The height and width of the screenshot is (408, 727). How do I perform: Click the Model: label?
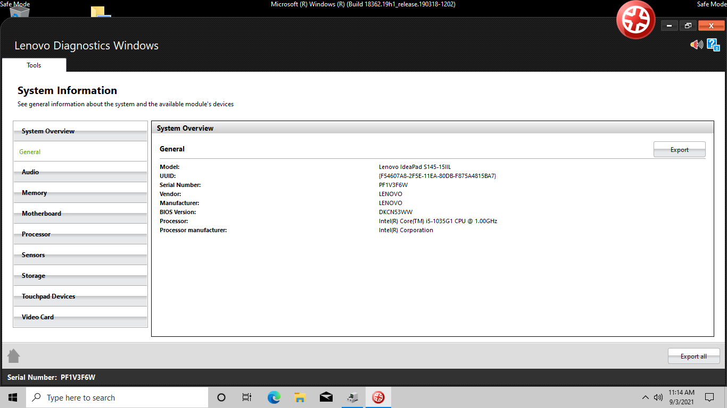170,167
